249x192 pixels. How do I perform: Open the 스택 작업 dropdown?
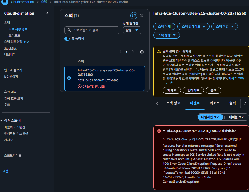click(x=225, y=26)
